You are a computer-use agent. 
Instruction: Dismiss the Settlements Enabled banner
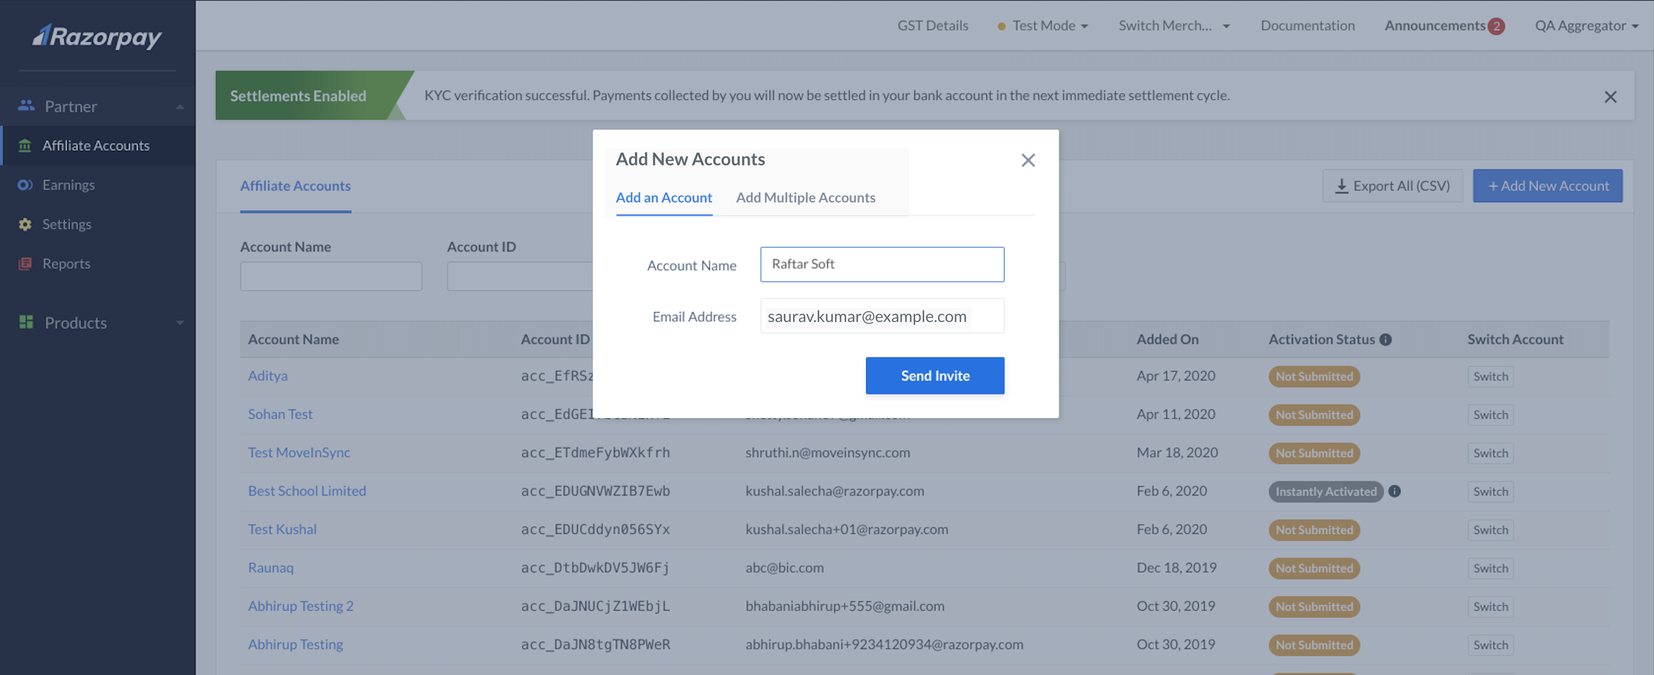click(1610, 97)
